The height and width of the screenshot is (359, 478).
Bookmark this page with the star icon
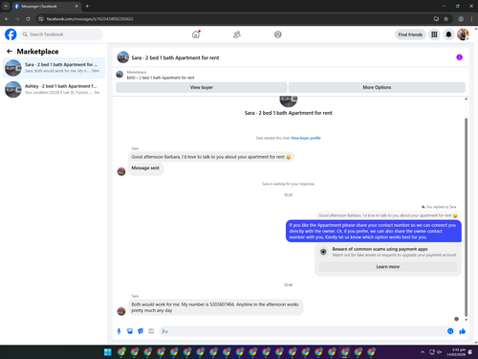[445, 19]
